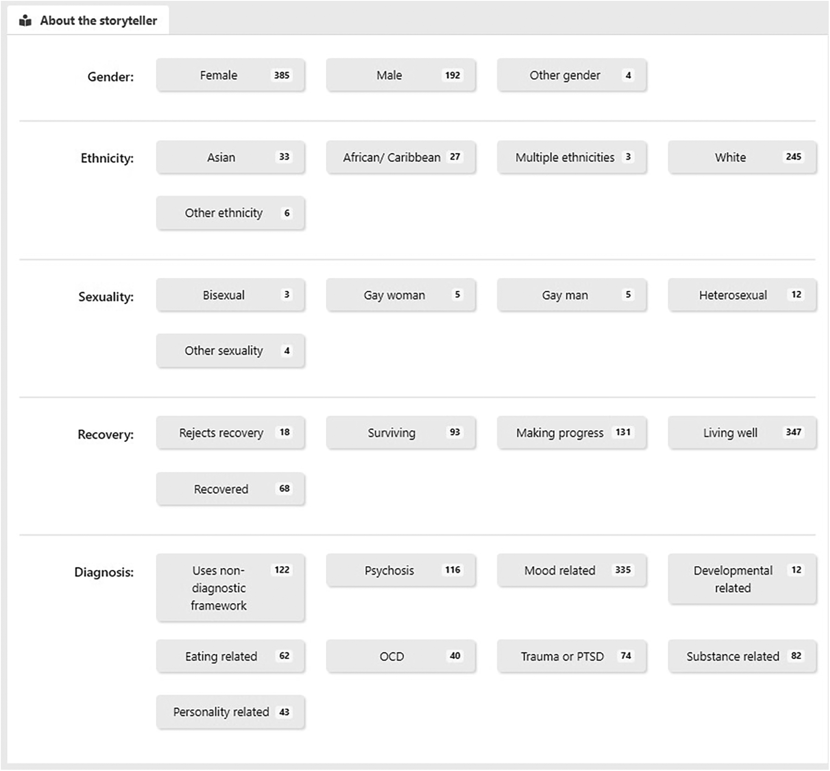Choose the Gay woman filter
This screenshot has width=830, height=771.
[x=400, y=295]
